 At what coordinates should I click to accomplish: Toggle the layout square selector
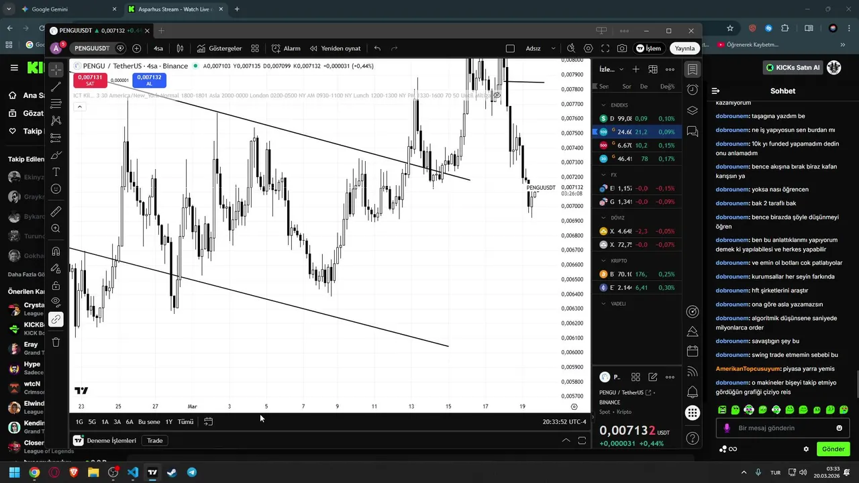pyautogui.click(x=510, y=48)
